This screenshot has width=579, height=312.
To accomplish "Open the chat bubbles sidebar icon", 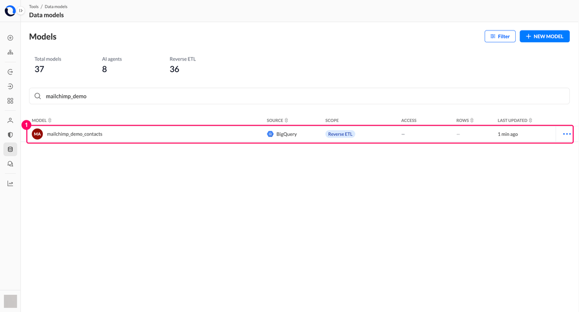I will [10, 164].
